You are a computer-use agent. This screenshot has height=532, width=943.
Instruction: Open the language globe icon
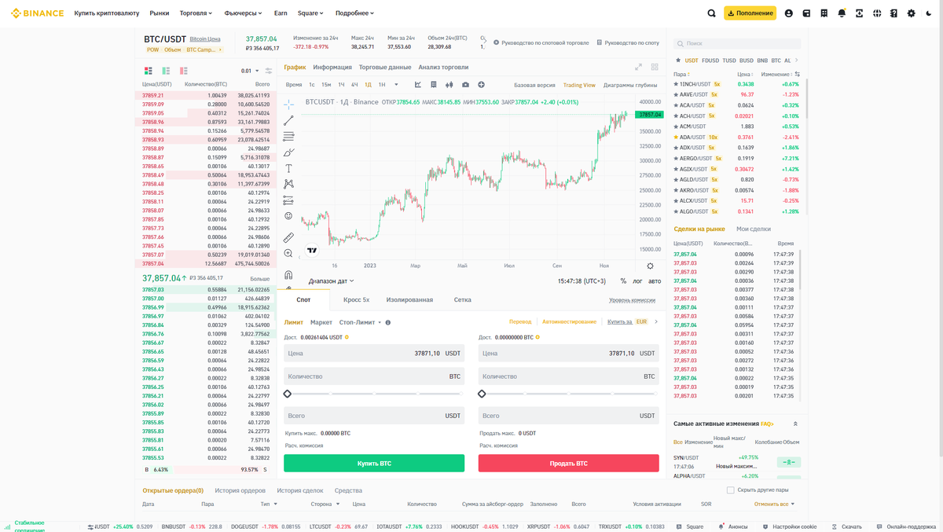(877, 13)
